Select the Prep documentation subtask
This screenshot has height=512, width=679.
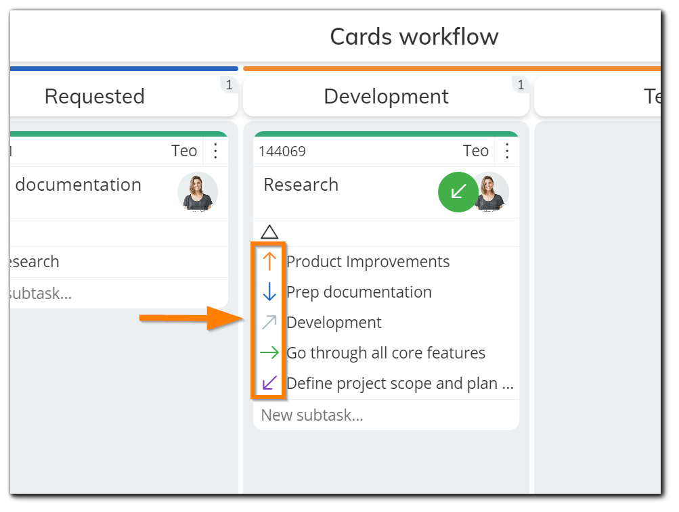coord(358,292)
